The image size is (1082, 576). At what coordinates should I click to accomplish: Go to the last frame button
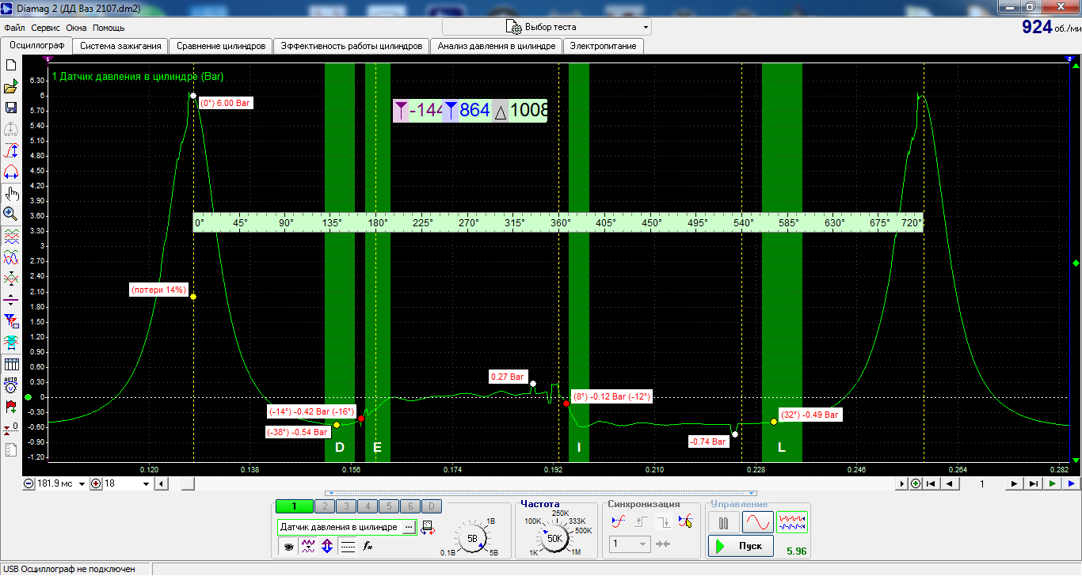1033,483
